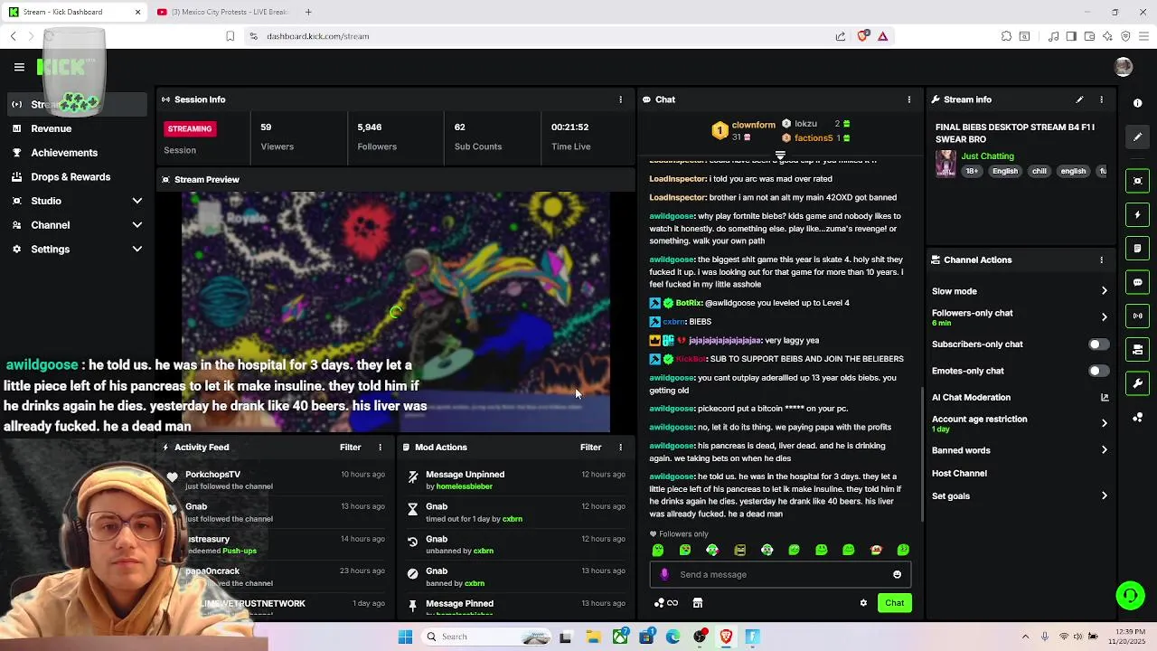Open Drops & Rewards in sidebar
Viewport: 1157px width, 651px height.
click(x=71, y=177)
